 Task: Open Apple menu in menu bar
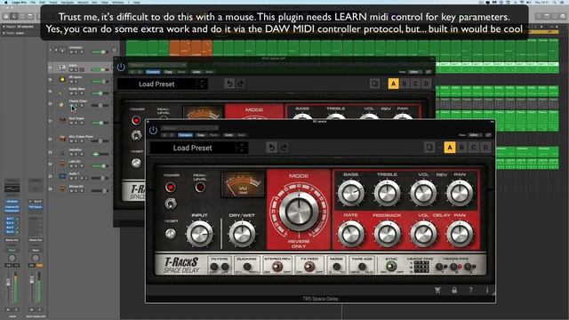tap(6, 2)
